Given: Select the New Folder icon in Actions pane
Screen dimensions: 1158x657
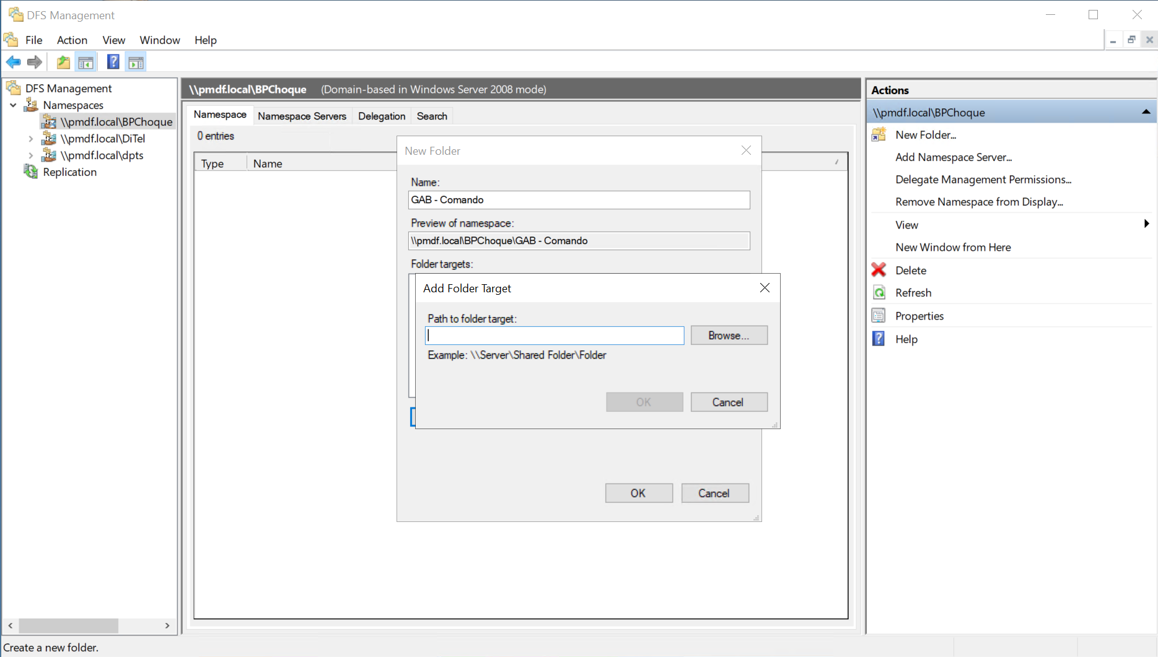Looking at the screenshot, I should pyautogui.click(x=878, y=134).
